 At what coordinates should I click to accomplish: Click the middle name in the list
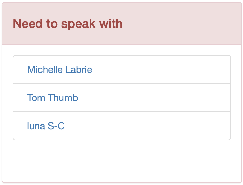[x=53, y=98]
